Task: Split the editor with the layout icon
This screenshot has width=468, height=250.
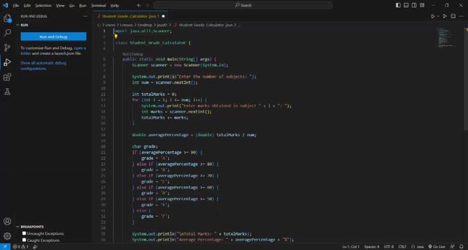Action: click(453, 16)
